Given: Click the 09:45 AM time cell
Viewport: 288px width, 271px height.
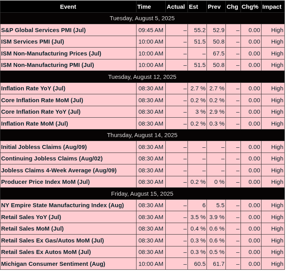Looking at the screenshot, I should pos(151,30).
